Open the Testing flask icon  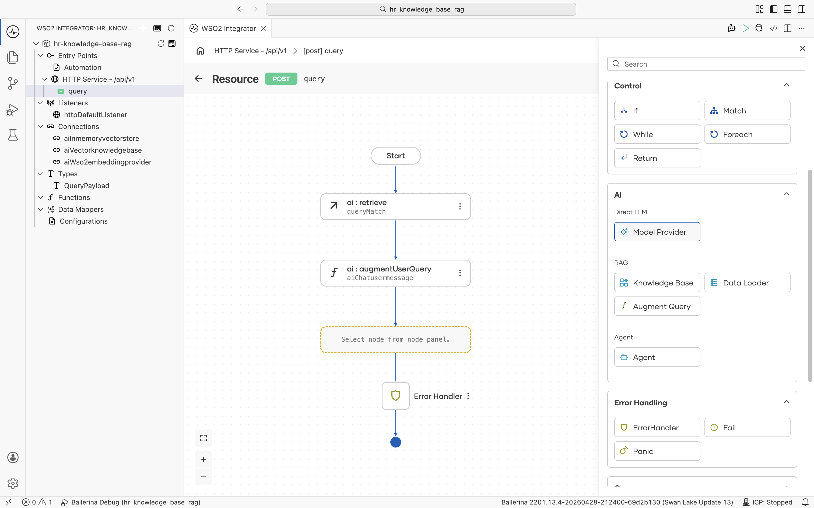tap(13, 135)
